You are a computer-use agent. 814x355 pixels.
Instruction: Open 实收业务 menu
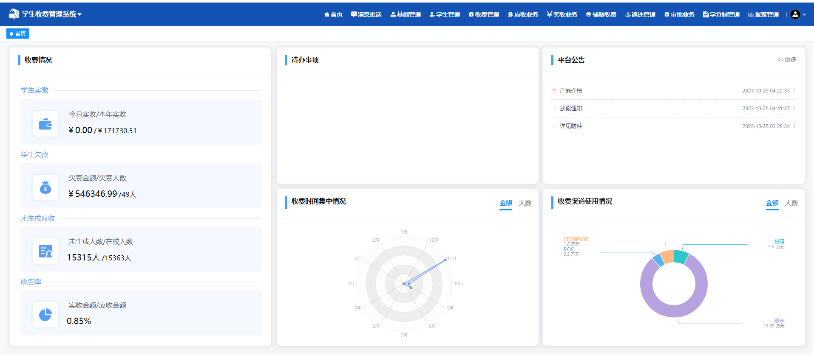click(562, 14)
